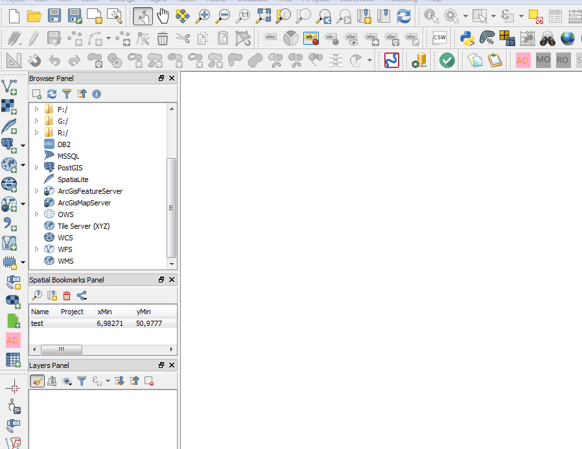Viewport: 582px width, 449px height.
Task: Click the bookmarks horizontal scrollbar
Action: (61, 349)
